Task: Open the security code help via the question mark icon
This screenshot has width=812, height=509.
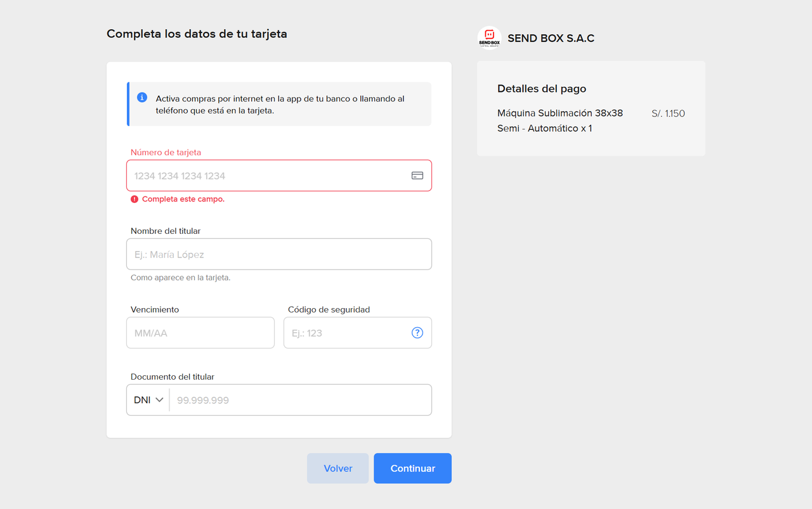Action: (x=417, y=332)
